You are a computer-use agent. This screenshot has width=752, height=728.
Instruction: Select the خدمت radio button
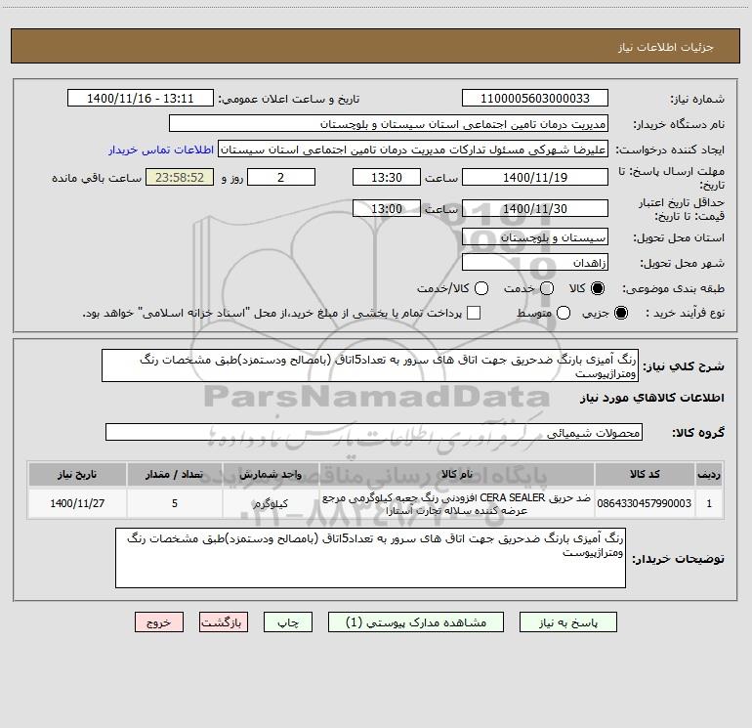[547, 288]
